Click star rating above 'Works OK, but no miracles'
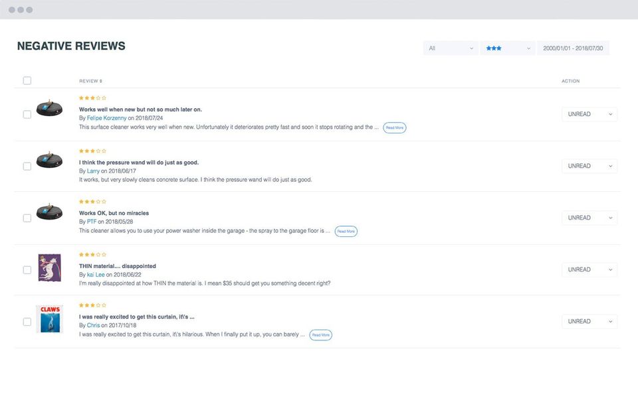The height and width of the screenshot is (418, 638). [92, 202]
